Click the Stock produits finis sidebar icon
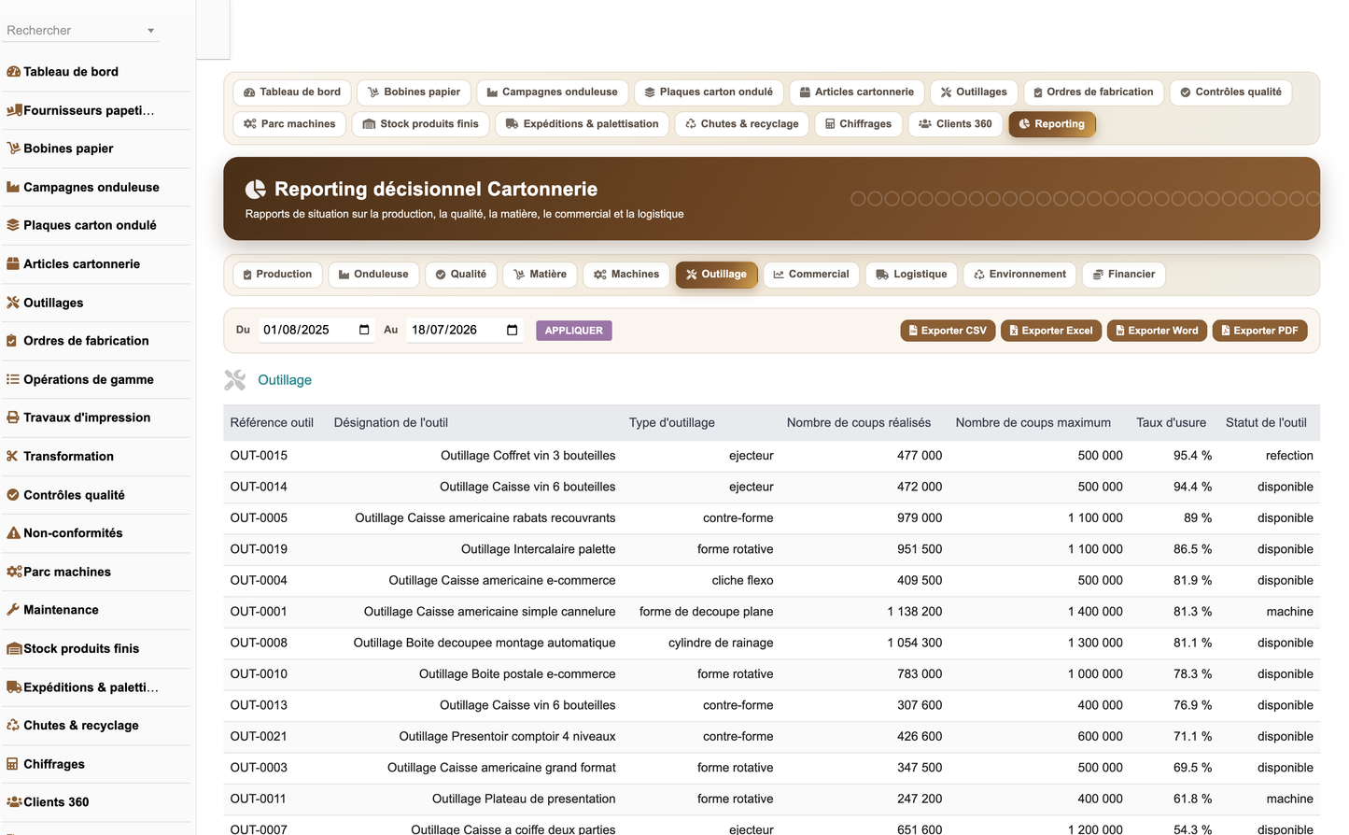The width and height of the screenshot is (1349, 835). 14,648
